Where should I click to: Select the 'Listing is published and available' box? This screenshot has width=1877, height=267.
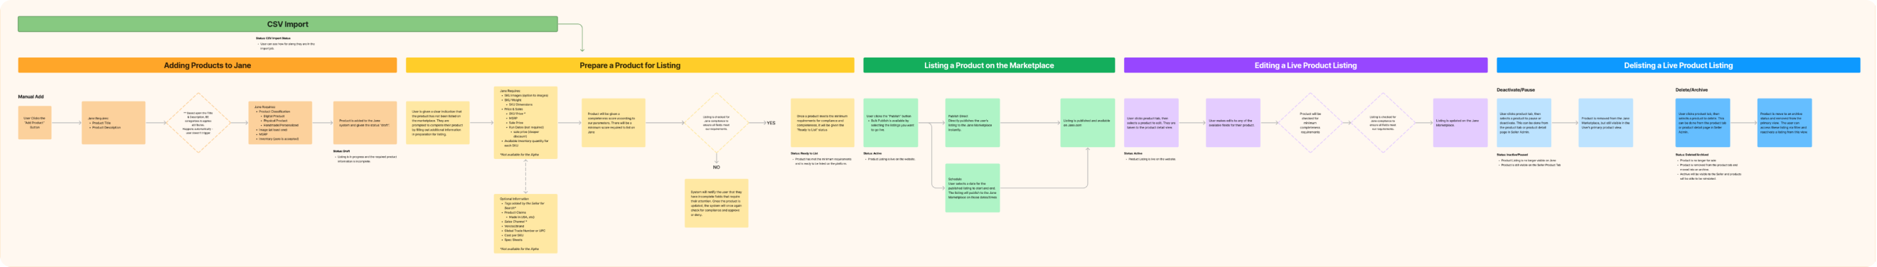pyautogui.click(x=1087, y=122)
